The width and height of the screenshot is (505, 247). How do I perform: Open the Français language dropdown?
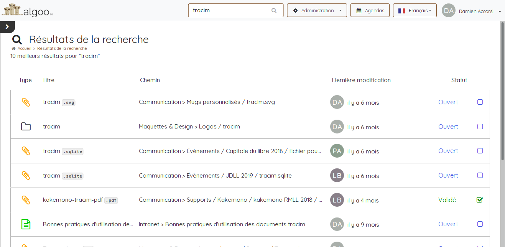point(415,11)
